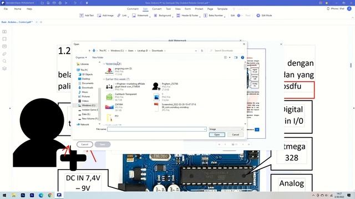Select the Edit Mode option
The width and height of the screenshot is (355, 199).
[x=264, y=15]
